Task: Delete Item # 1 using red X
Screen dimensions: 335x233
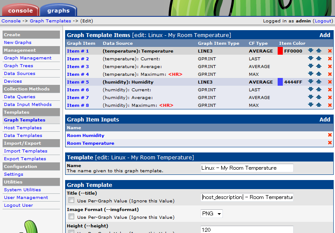Action: tap(330, 51)
